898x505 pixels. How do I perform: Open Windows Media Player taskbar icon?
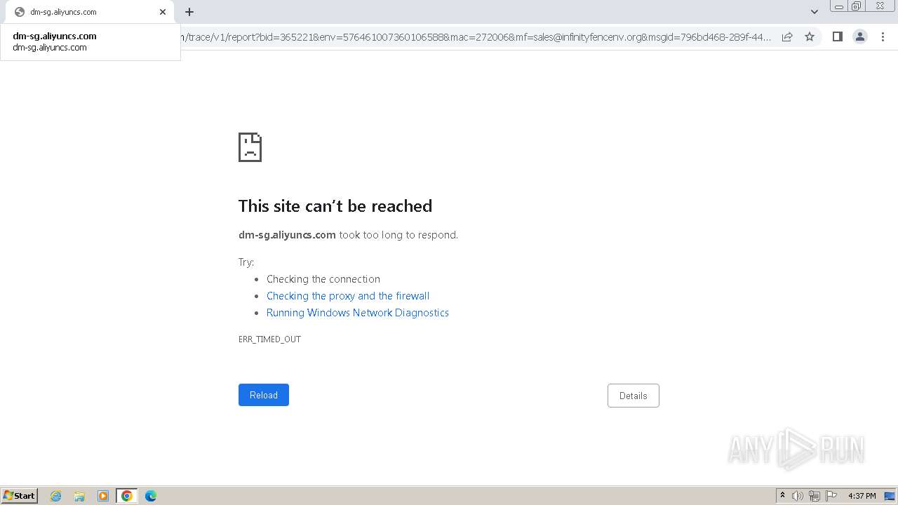tap(103, 496)
